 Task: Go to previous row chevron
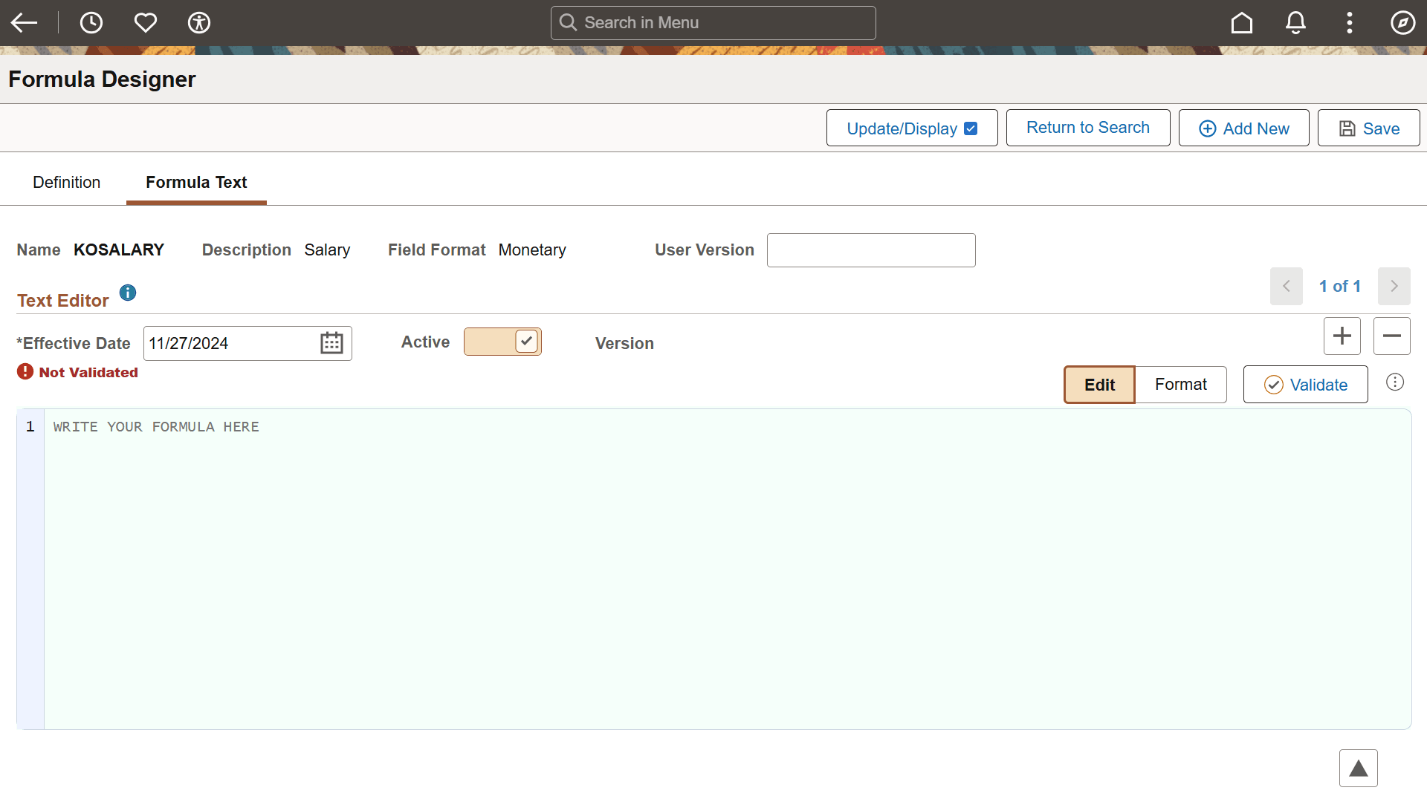[1286, 286]
